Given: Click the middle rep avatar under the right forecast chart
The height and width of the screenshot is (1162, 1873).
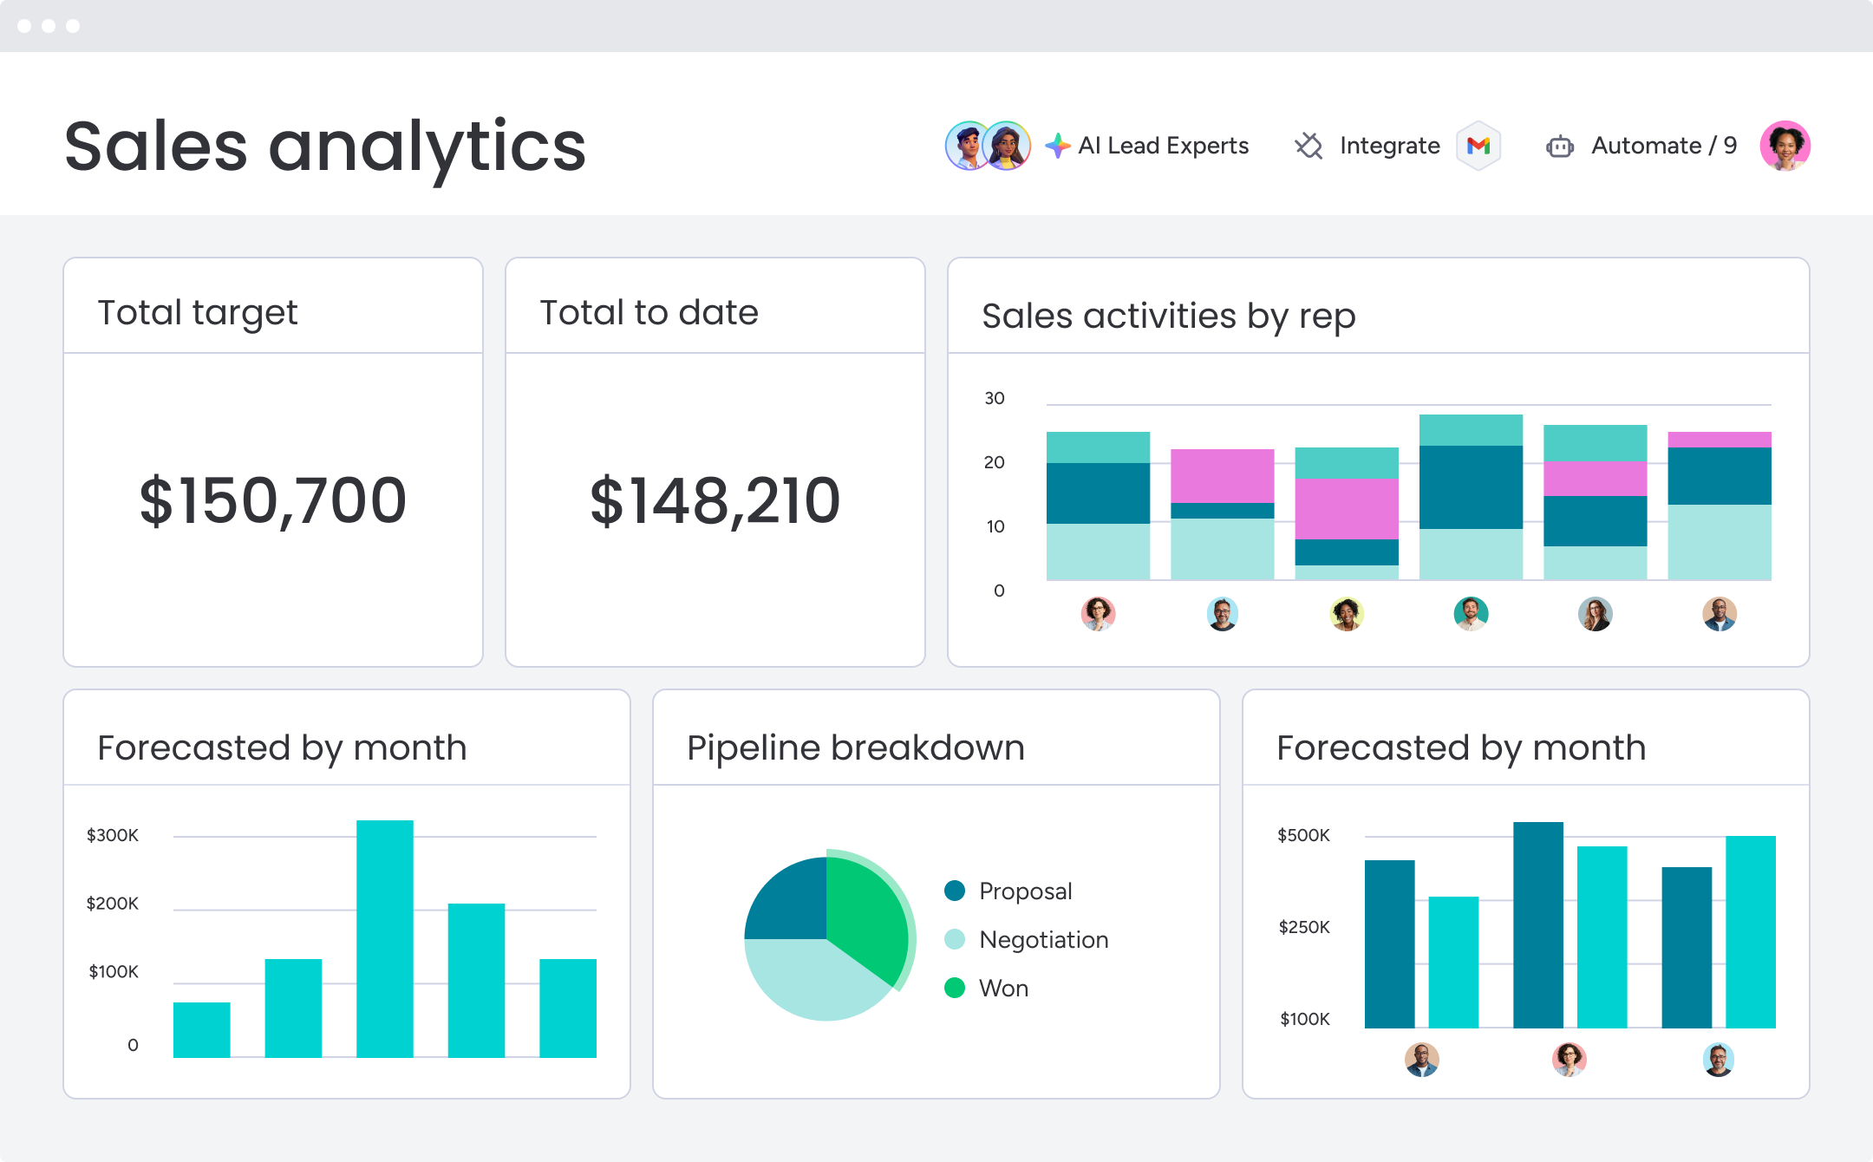Looking at the screenshot, I should coord(1570,1059).
